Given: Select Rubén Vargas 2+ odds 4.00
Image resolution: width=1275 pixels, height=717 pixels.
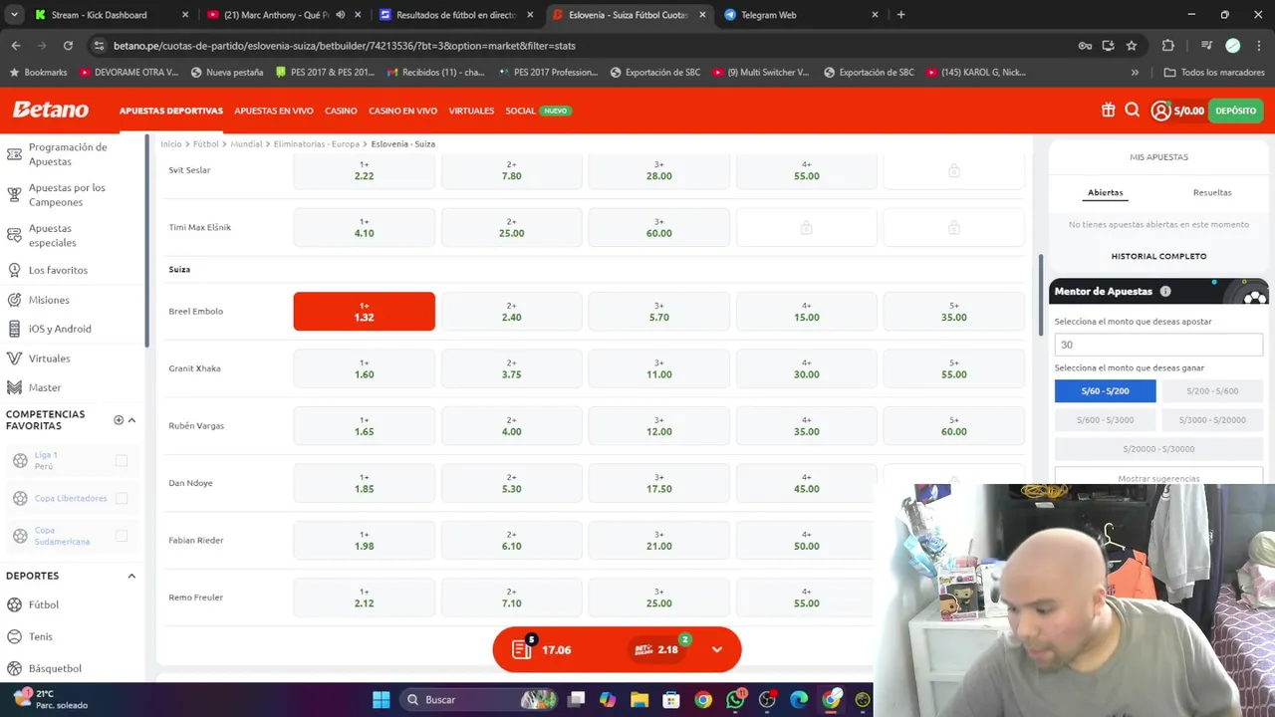Looking at the screenshot, I should pyautogui.click(x=511, y=426).
